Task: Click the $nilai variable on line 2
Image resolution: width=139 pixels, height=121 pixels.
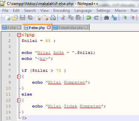Action: pos(29,41)
